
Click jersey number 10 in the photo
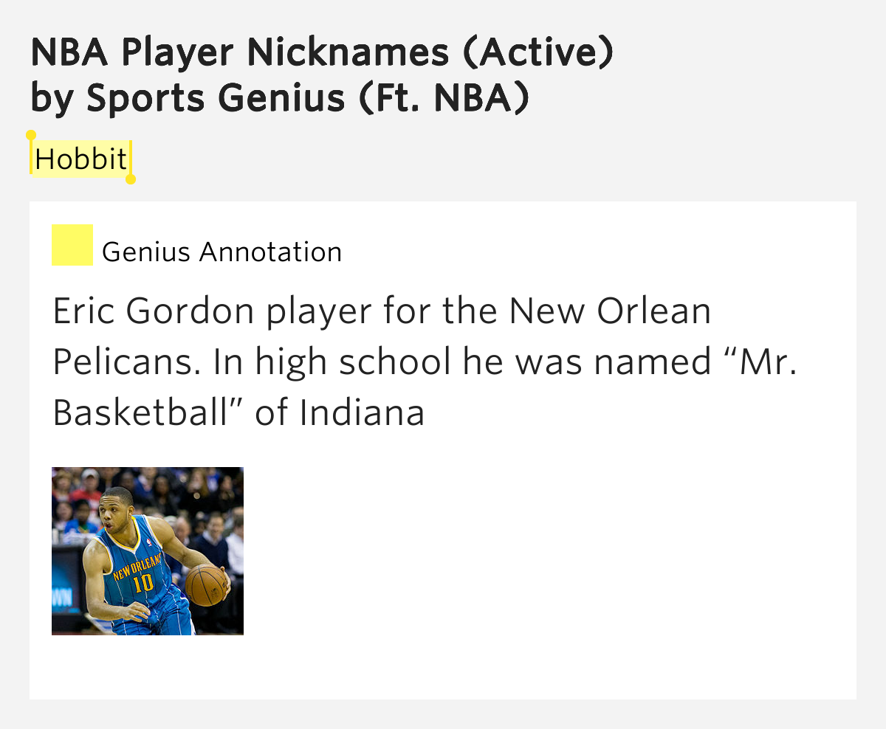click(142, 584)
